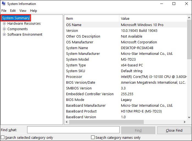Open the Help menu

tap(33, 11)
